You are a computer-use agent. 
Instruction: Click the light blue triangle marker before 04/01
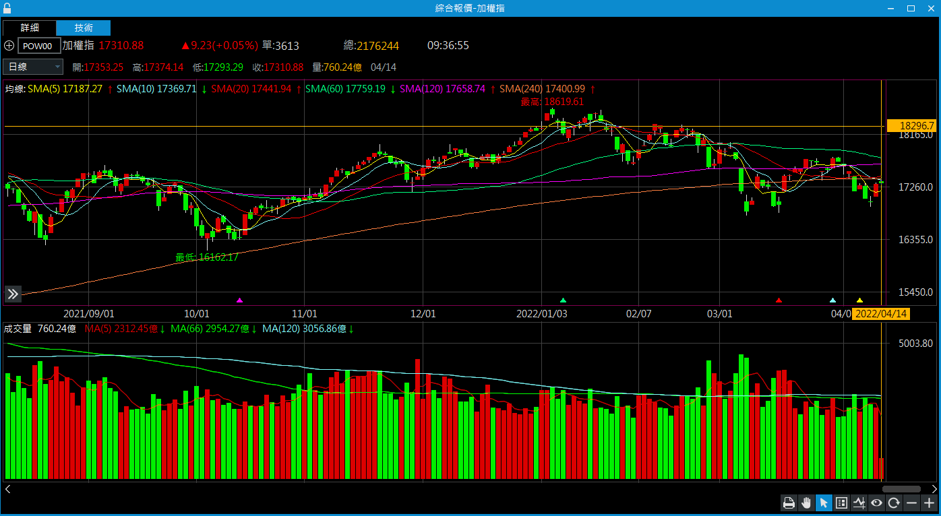[833, 300]
